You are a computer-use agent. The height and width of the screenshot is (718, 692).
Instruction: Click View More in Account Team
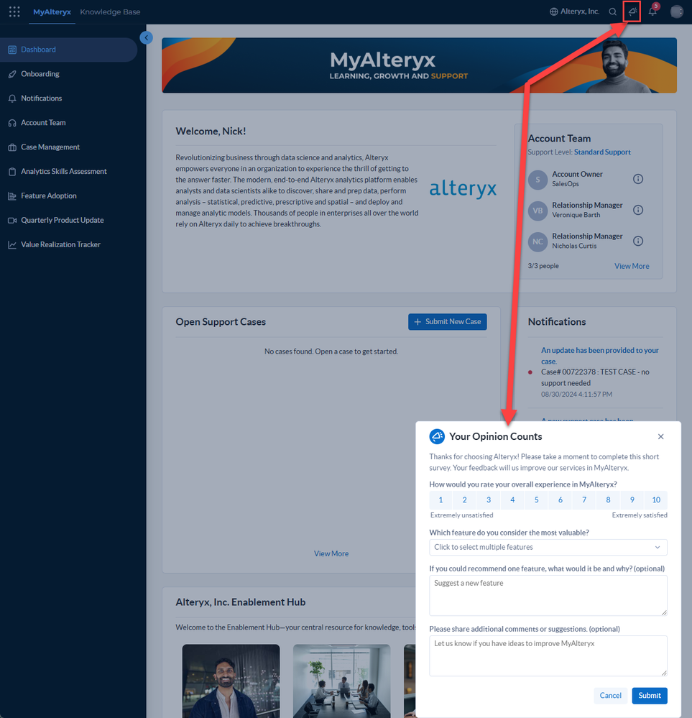[x=632, y=266]
